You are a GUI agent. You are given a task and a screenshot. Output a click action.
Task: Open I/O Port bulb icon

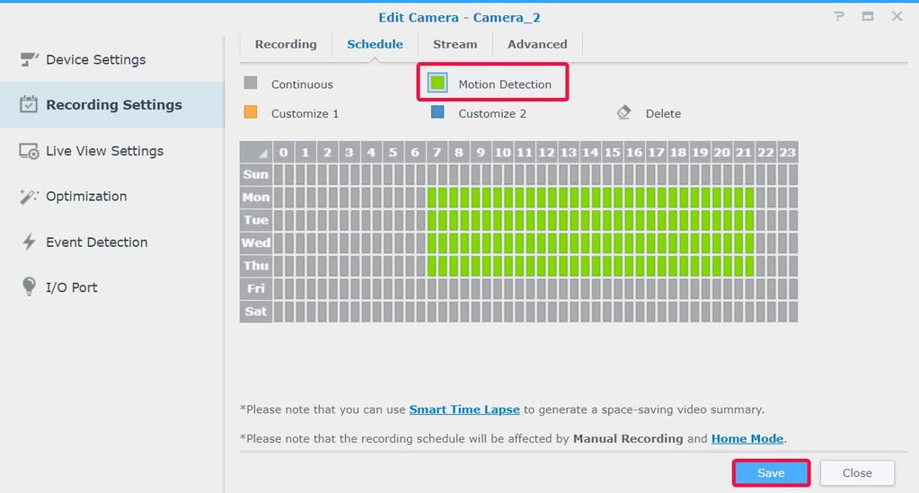click(x=29, y=286)
